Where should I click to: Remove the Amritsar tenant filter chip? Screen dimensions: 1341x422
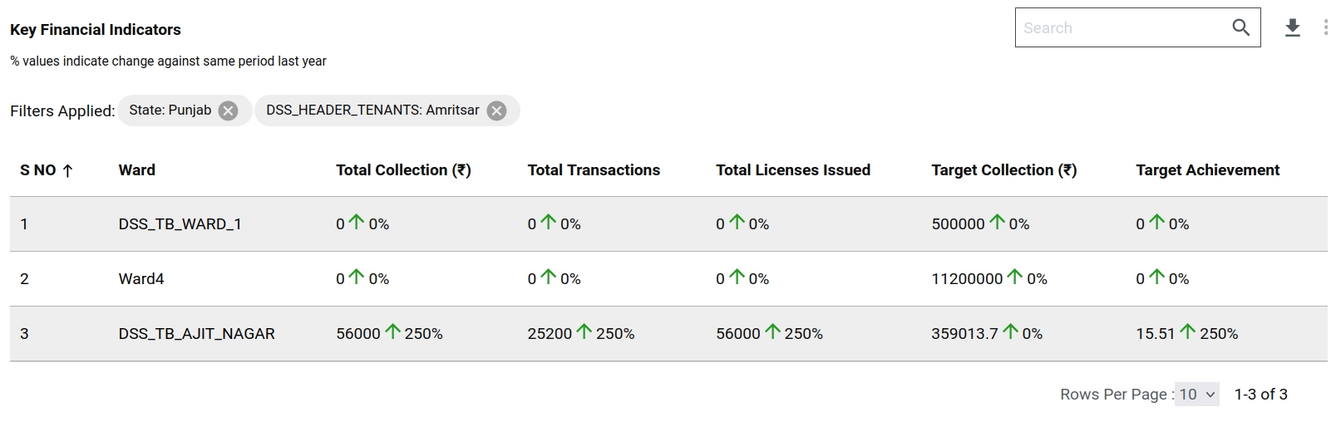496,110
